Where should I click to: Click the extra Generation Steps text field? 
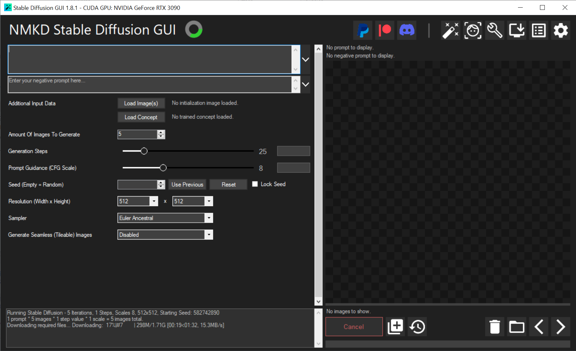click(294, 151)
